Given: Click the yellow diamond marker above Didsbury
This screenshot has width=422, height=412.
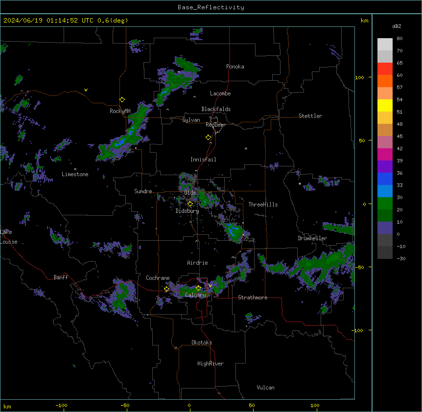Looking at the screenshot, I should click(190, 204).
